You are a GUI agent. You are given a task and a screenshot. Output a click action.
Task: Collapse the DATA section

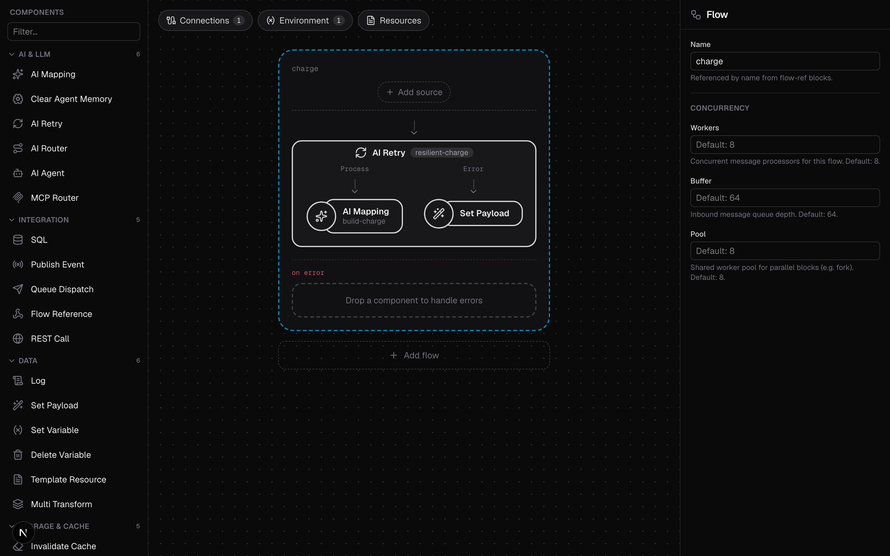[x=12, y=360]
